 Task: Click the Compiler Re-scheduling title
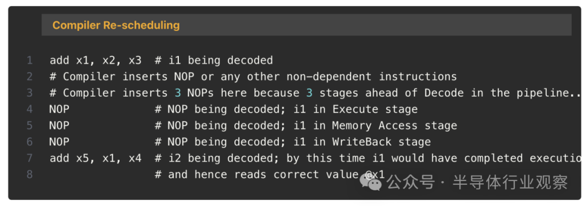tap(116, 25)
